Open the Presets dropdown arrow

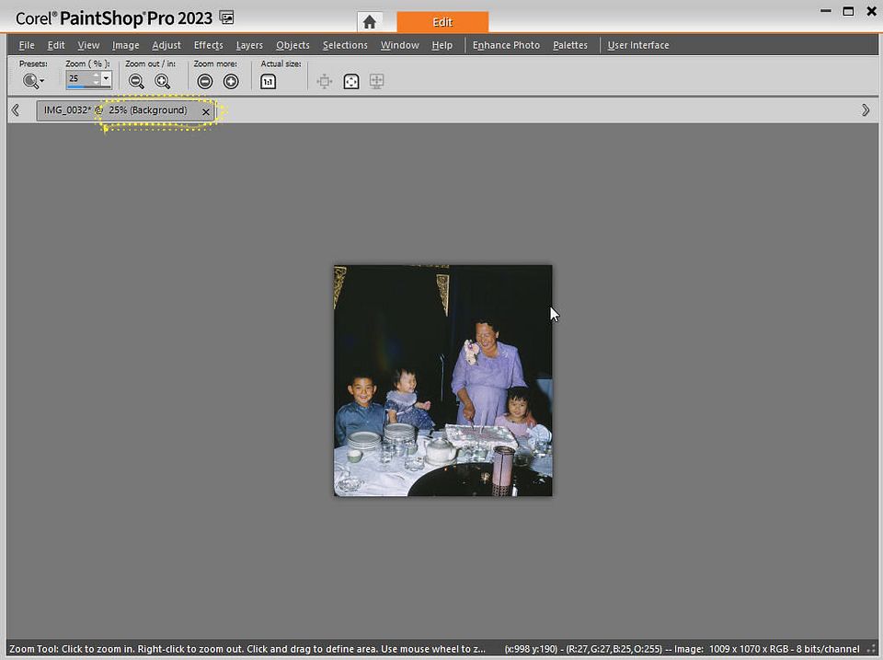(41, 83)
